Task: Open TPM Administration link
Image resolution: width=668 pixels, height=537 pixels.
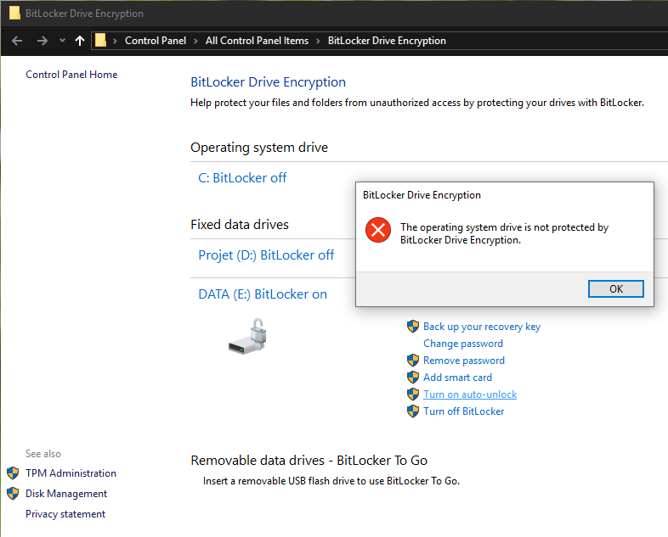Action: (x=71, y=473)
